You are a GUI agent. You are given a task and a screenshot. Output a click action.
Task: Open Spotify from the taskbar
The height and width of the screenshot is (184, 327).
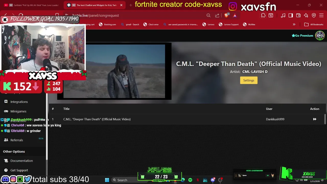click(x=190, y=180)
